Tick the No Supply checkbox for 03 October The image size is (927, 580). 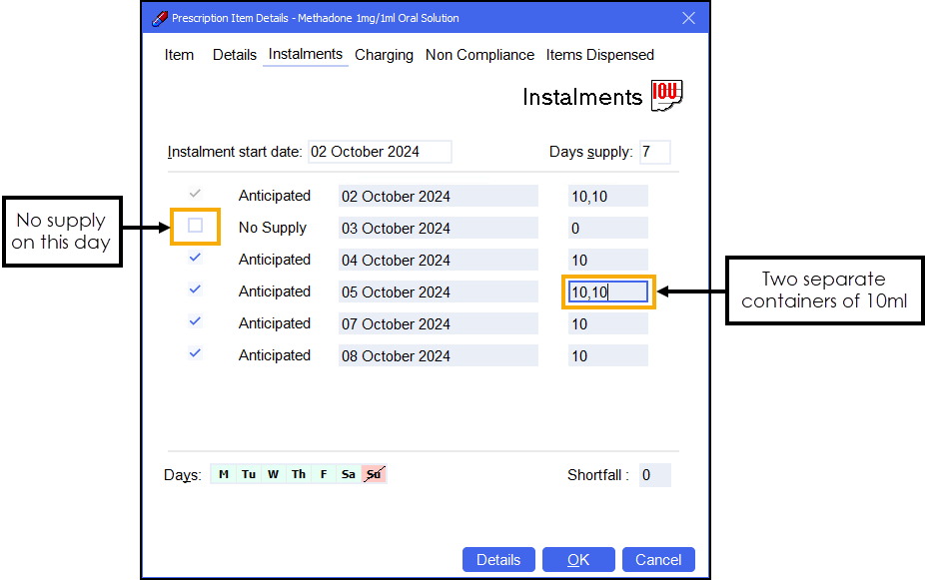point(196,227)
